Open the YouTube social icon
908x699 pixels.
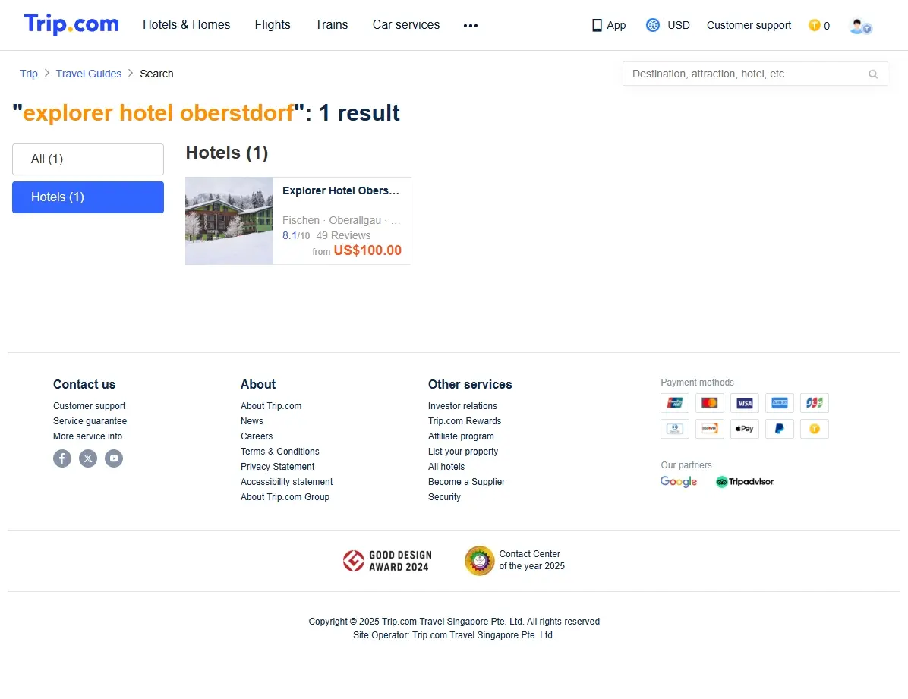tap(114, 458)
